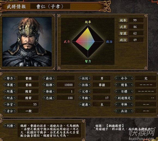158x141 pixels.
Task: Select the 所屬 label pill
Action: 10,91
